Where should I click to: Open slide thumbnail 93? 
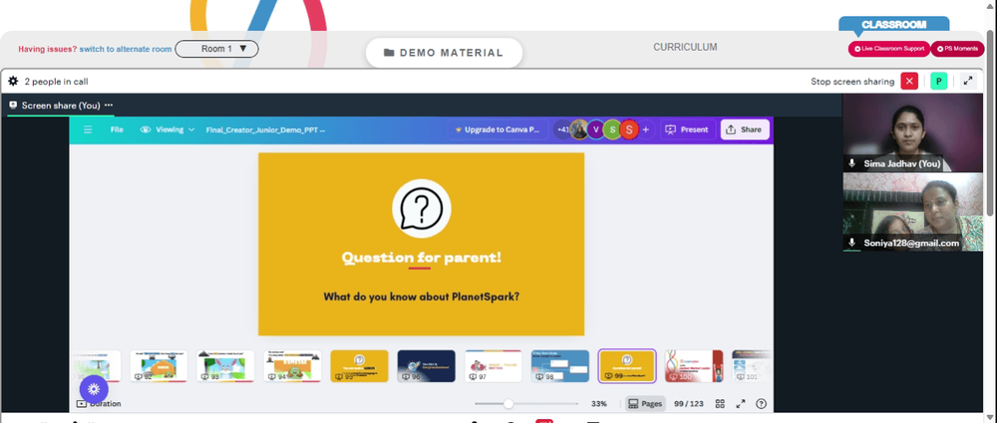point(225,366)
